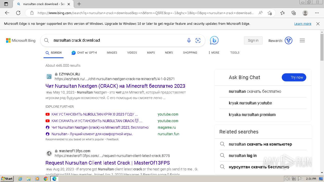Switch to CHAT w/ GPT-4 tab
Image resolution: width=324 pixels, height=182 pixels.
(x=84, y=53)
